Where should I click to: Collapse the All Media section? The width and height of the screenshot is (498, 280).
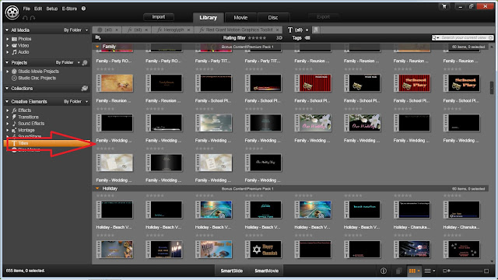7,30
